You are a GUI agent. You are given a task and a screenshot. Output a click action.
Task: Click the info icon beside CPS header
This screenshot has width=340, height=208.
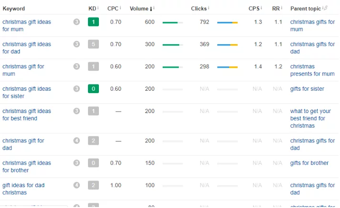click(x=262, y=8)
